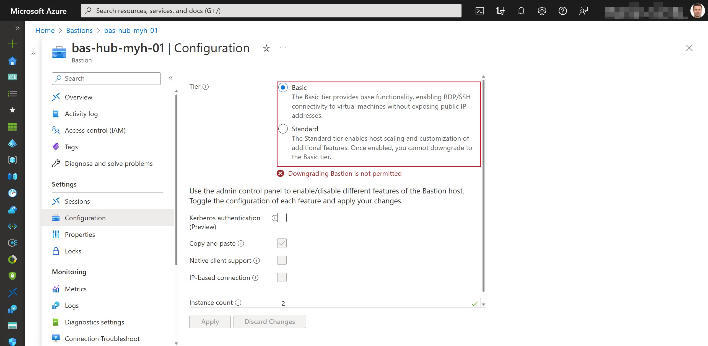Screen dimensions: 708x346
Task: Select the Standard tier radio button
Action: (x=283, y=129)
